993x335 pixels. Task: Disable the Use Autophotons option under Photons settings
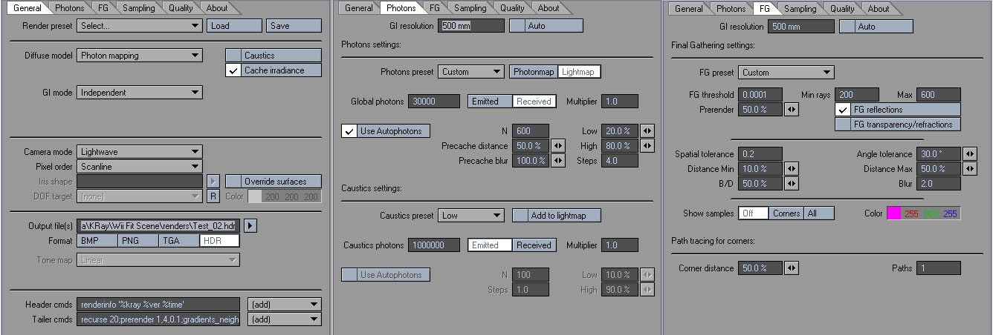pos(349,131)
